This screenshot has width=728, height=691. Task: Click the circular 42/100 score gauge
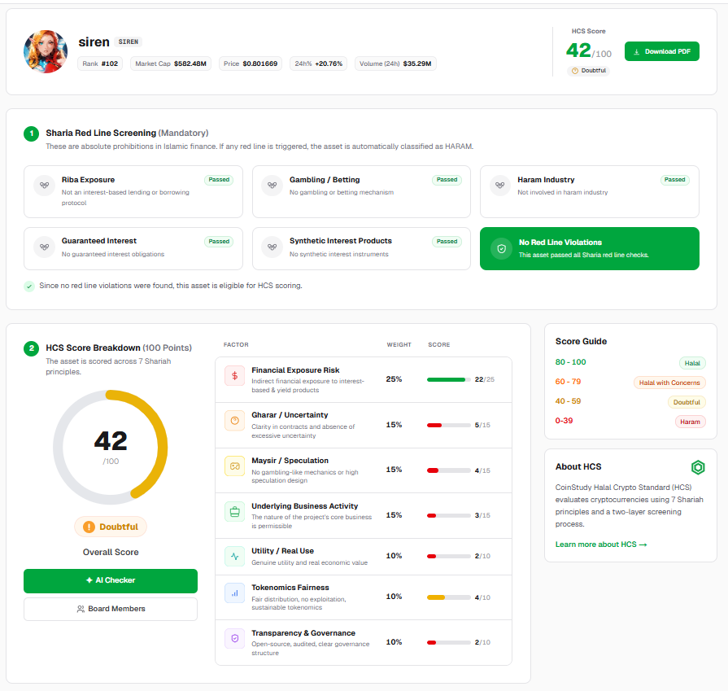pyautogui.click(x=111, y=447)
